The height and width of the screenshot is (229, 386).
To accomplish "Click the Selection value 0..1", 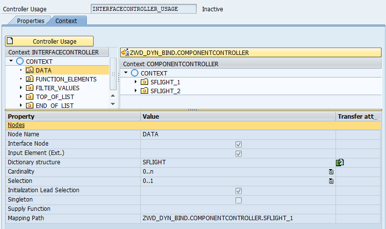I will pyautogui.click(x=148, y=181).
